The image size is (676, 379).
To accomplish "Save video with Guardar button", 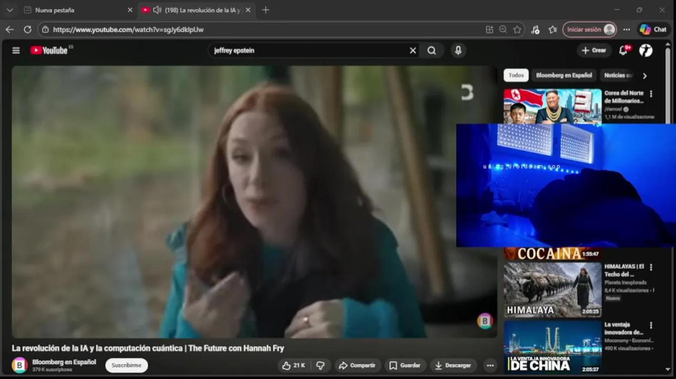I will tap(404, 365).
